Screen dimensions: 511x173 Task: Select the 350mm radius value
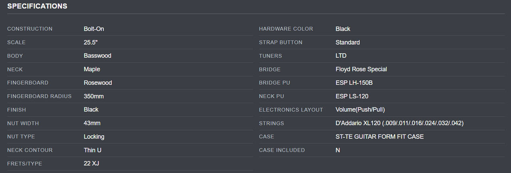pyautogui.click(x=94, y=96)
